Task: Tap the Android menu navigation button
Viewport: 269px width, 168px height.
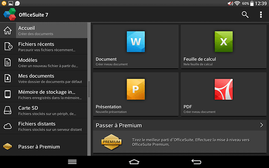Action: coord(72,162)
